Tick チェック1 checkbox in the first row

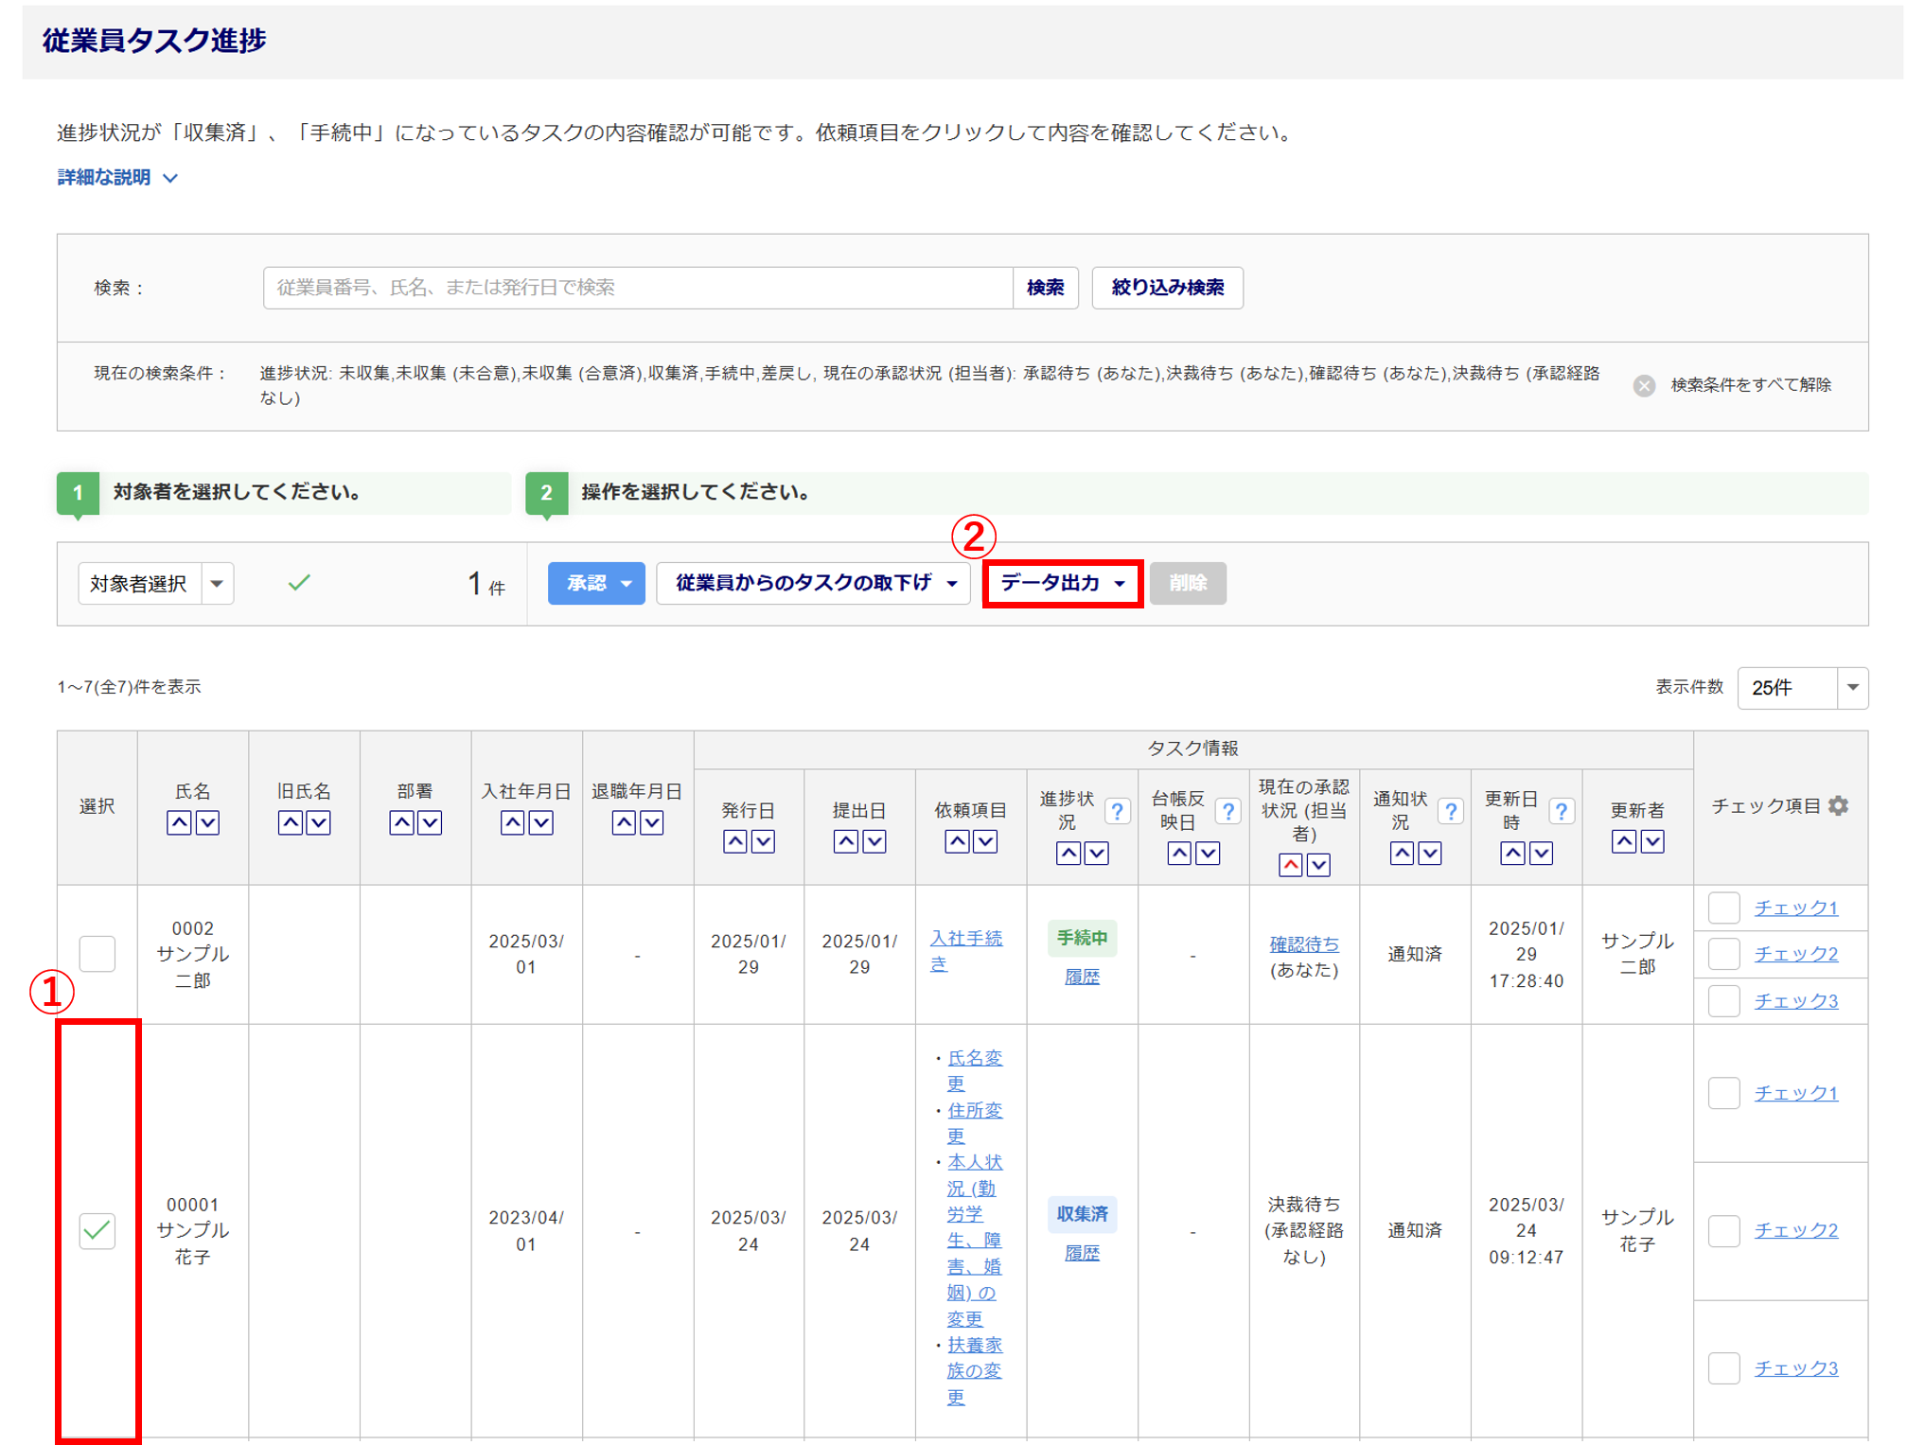[1723, 908]
